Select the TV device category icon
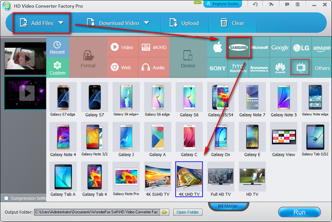The width and height of the screenshot is (332, 222). (x=301, y=68)
